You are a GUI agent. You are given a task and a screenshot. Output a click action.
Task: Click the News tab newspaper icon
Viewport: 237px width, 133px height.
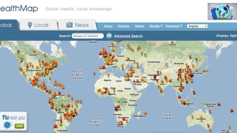[x=69, y=25]
